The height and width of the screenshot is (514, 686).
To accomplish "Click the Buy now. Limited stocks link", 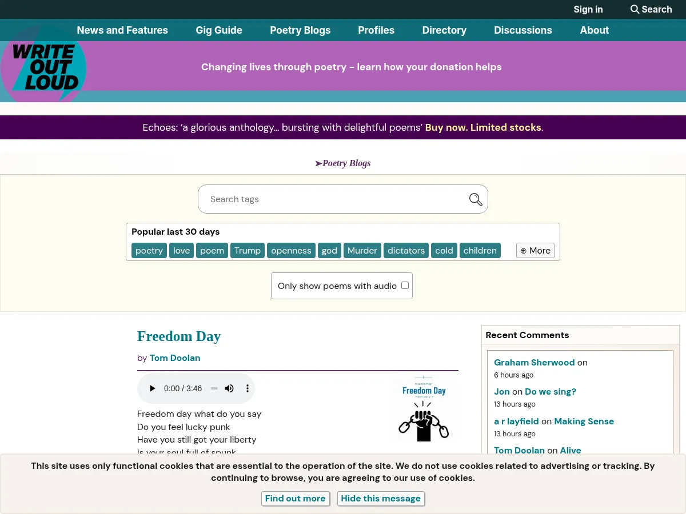I will (x=483, y=127).
